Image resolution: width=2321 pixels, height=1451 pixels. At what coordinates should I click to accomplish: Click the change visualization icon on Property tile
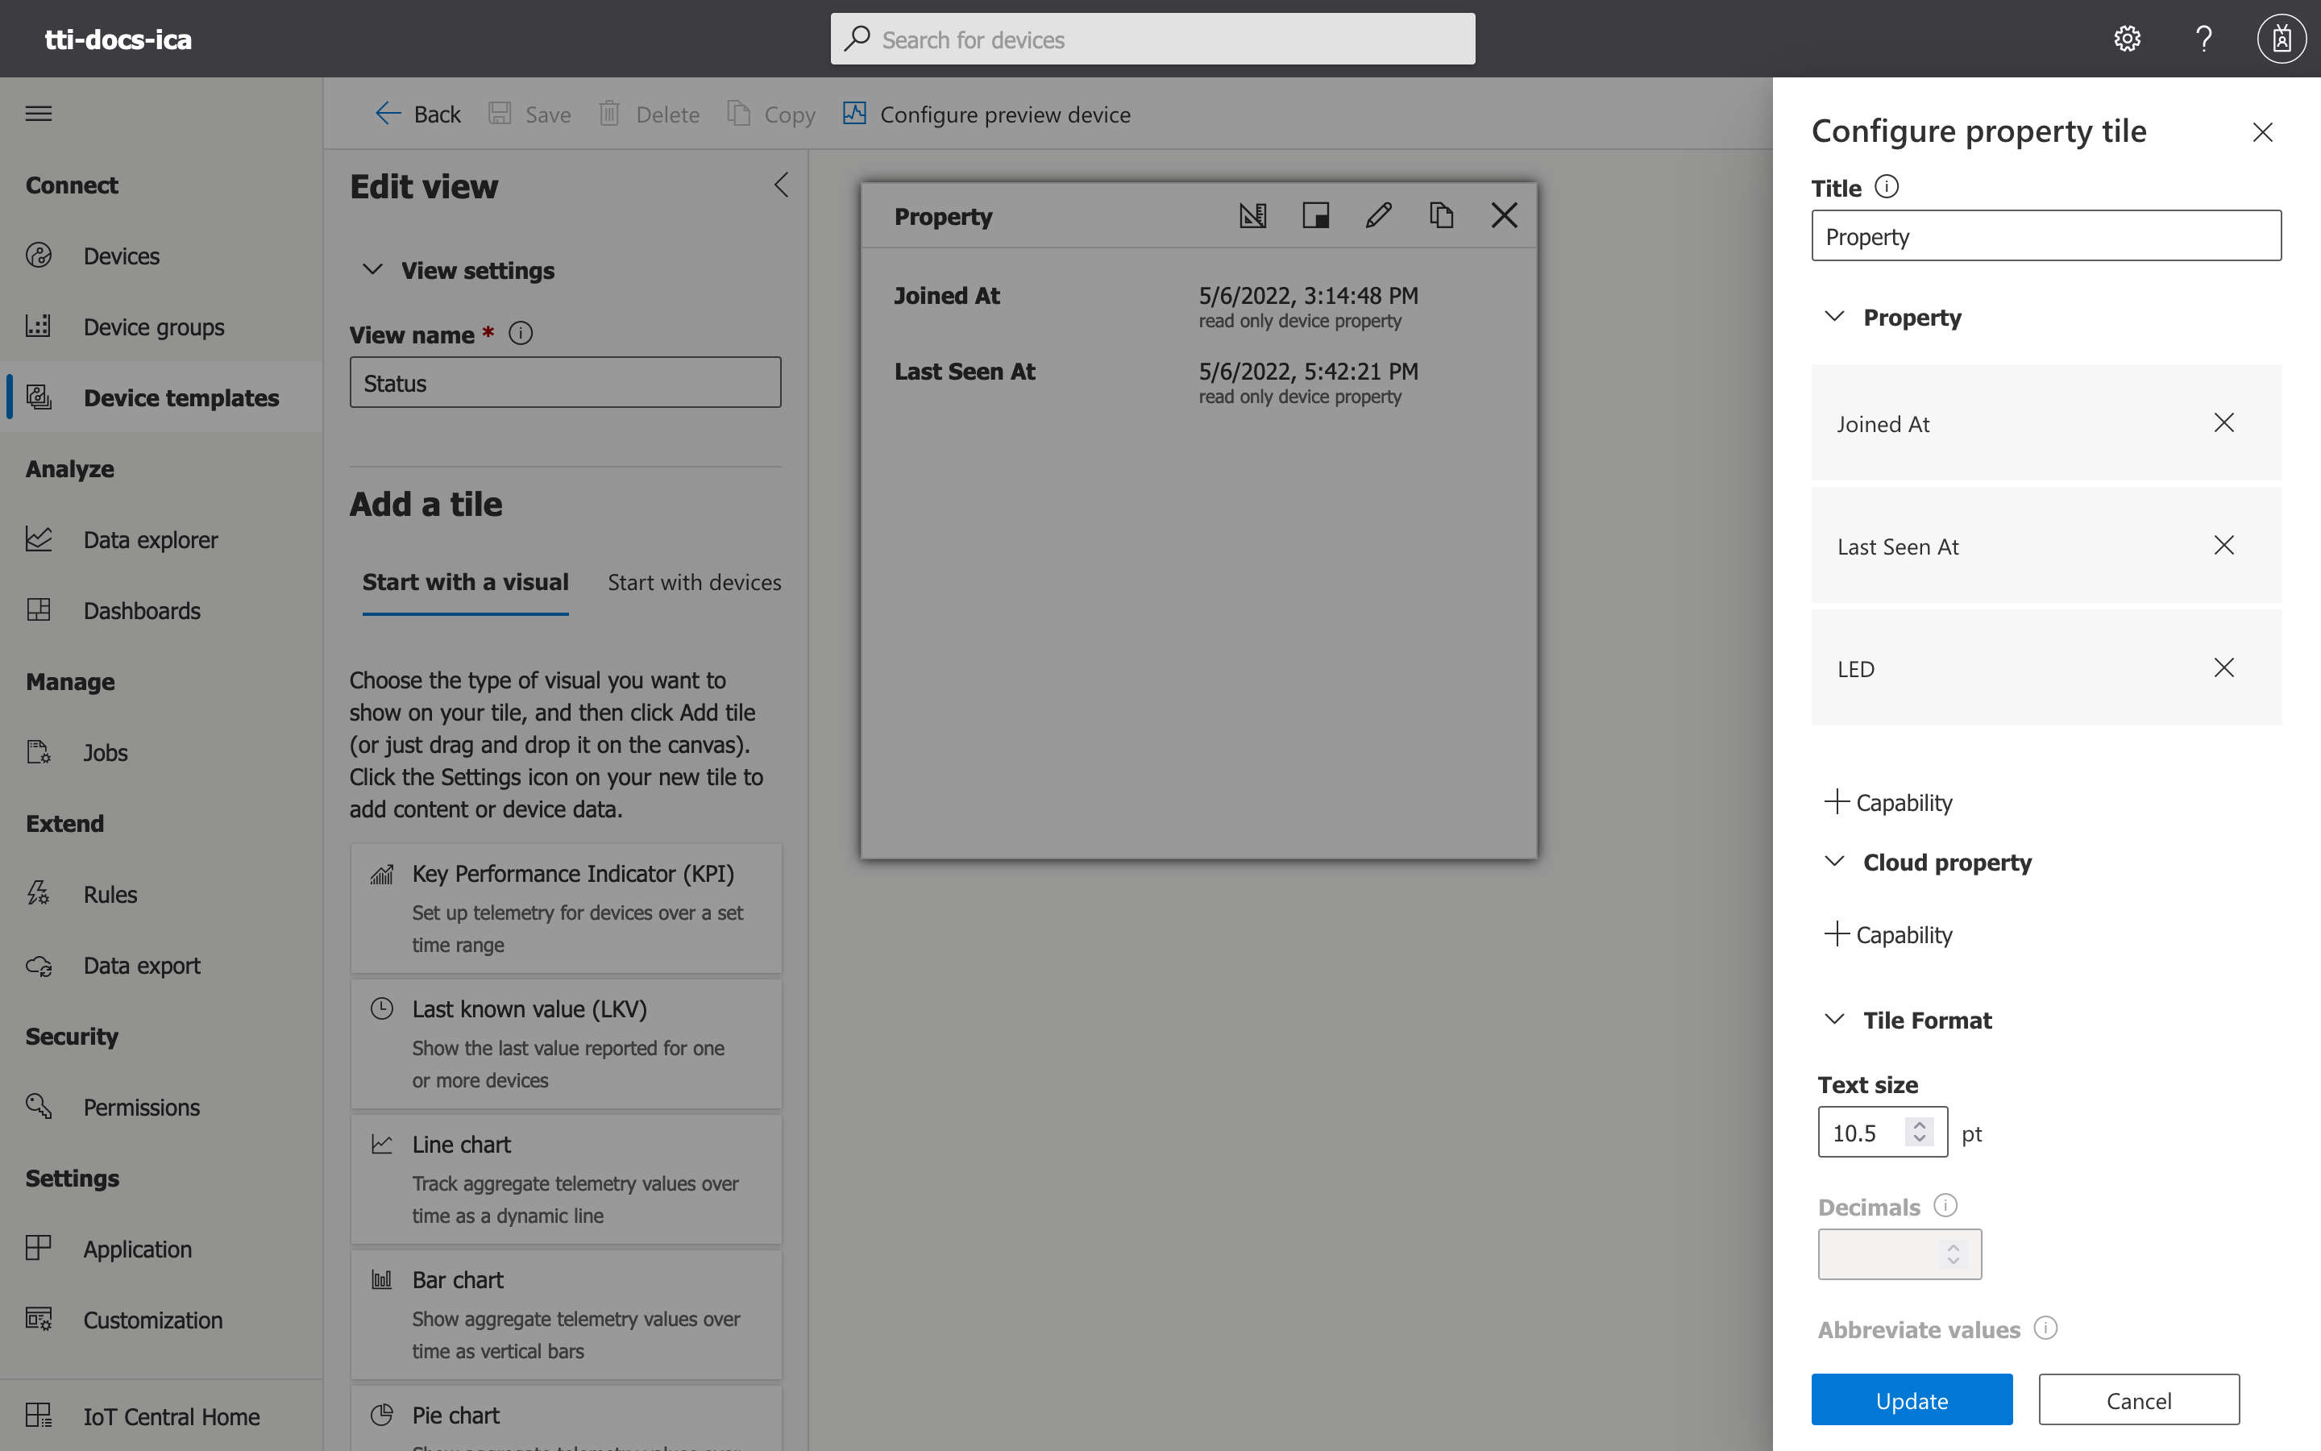[1252, 215]
